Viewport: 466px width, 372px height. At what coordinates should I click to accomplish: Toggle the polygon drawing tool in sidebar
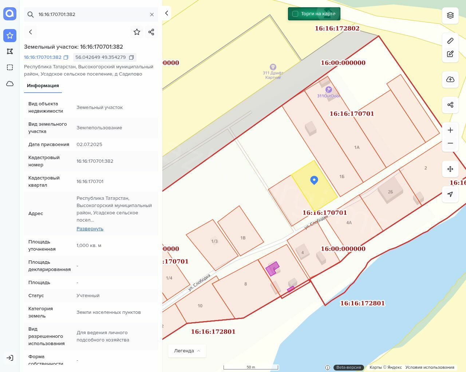click(10, 51)
